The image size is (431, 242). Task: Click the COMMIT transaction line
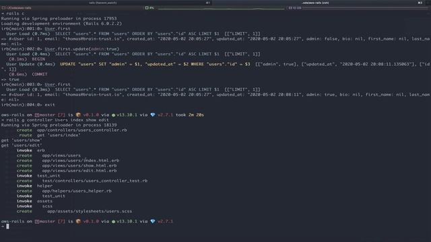(x=28, y=75)
